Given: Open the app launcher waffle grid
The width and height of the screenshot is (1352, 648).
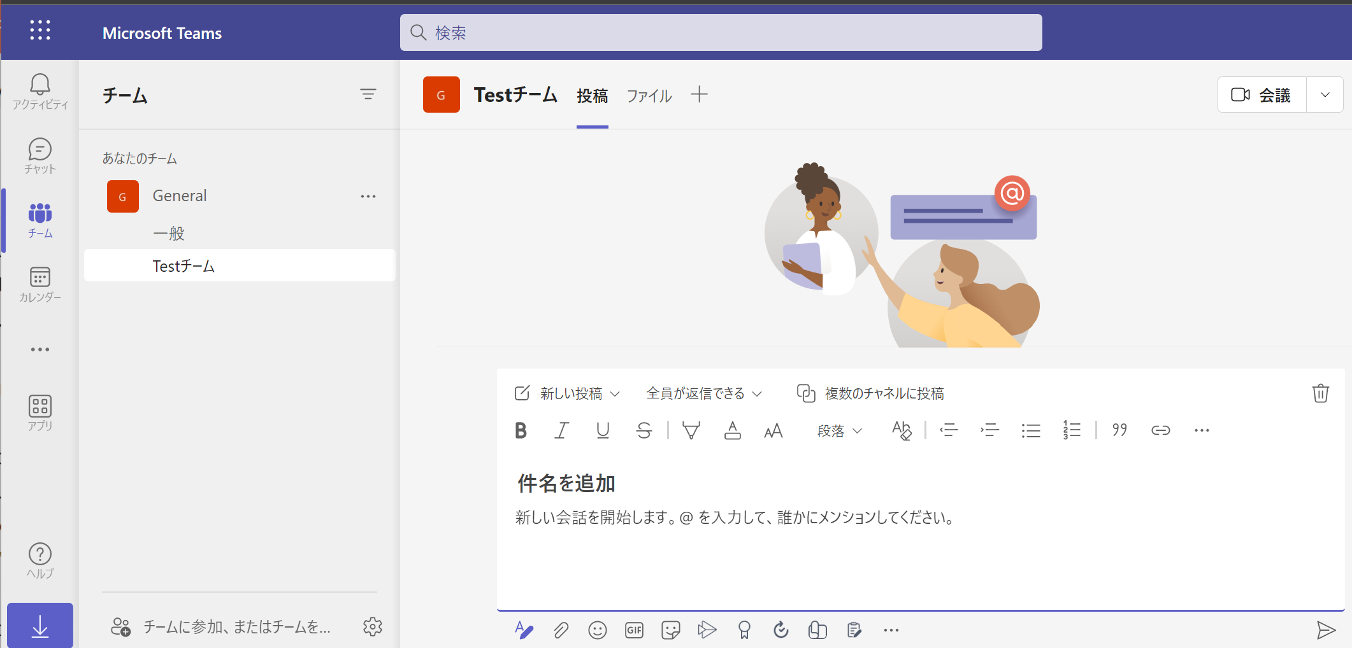Looking at the screenshot, I should pos(40,30).
